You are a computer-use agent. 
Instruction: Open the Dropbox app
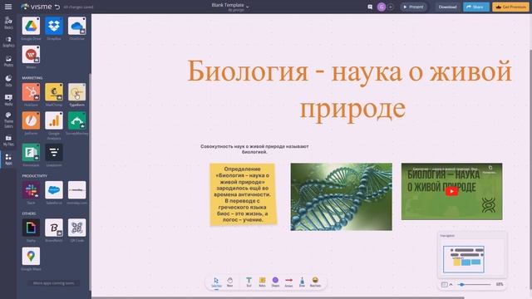pos(54,26)
